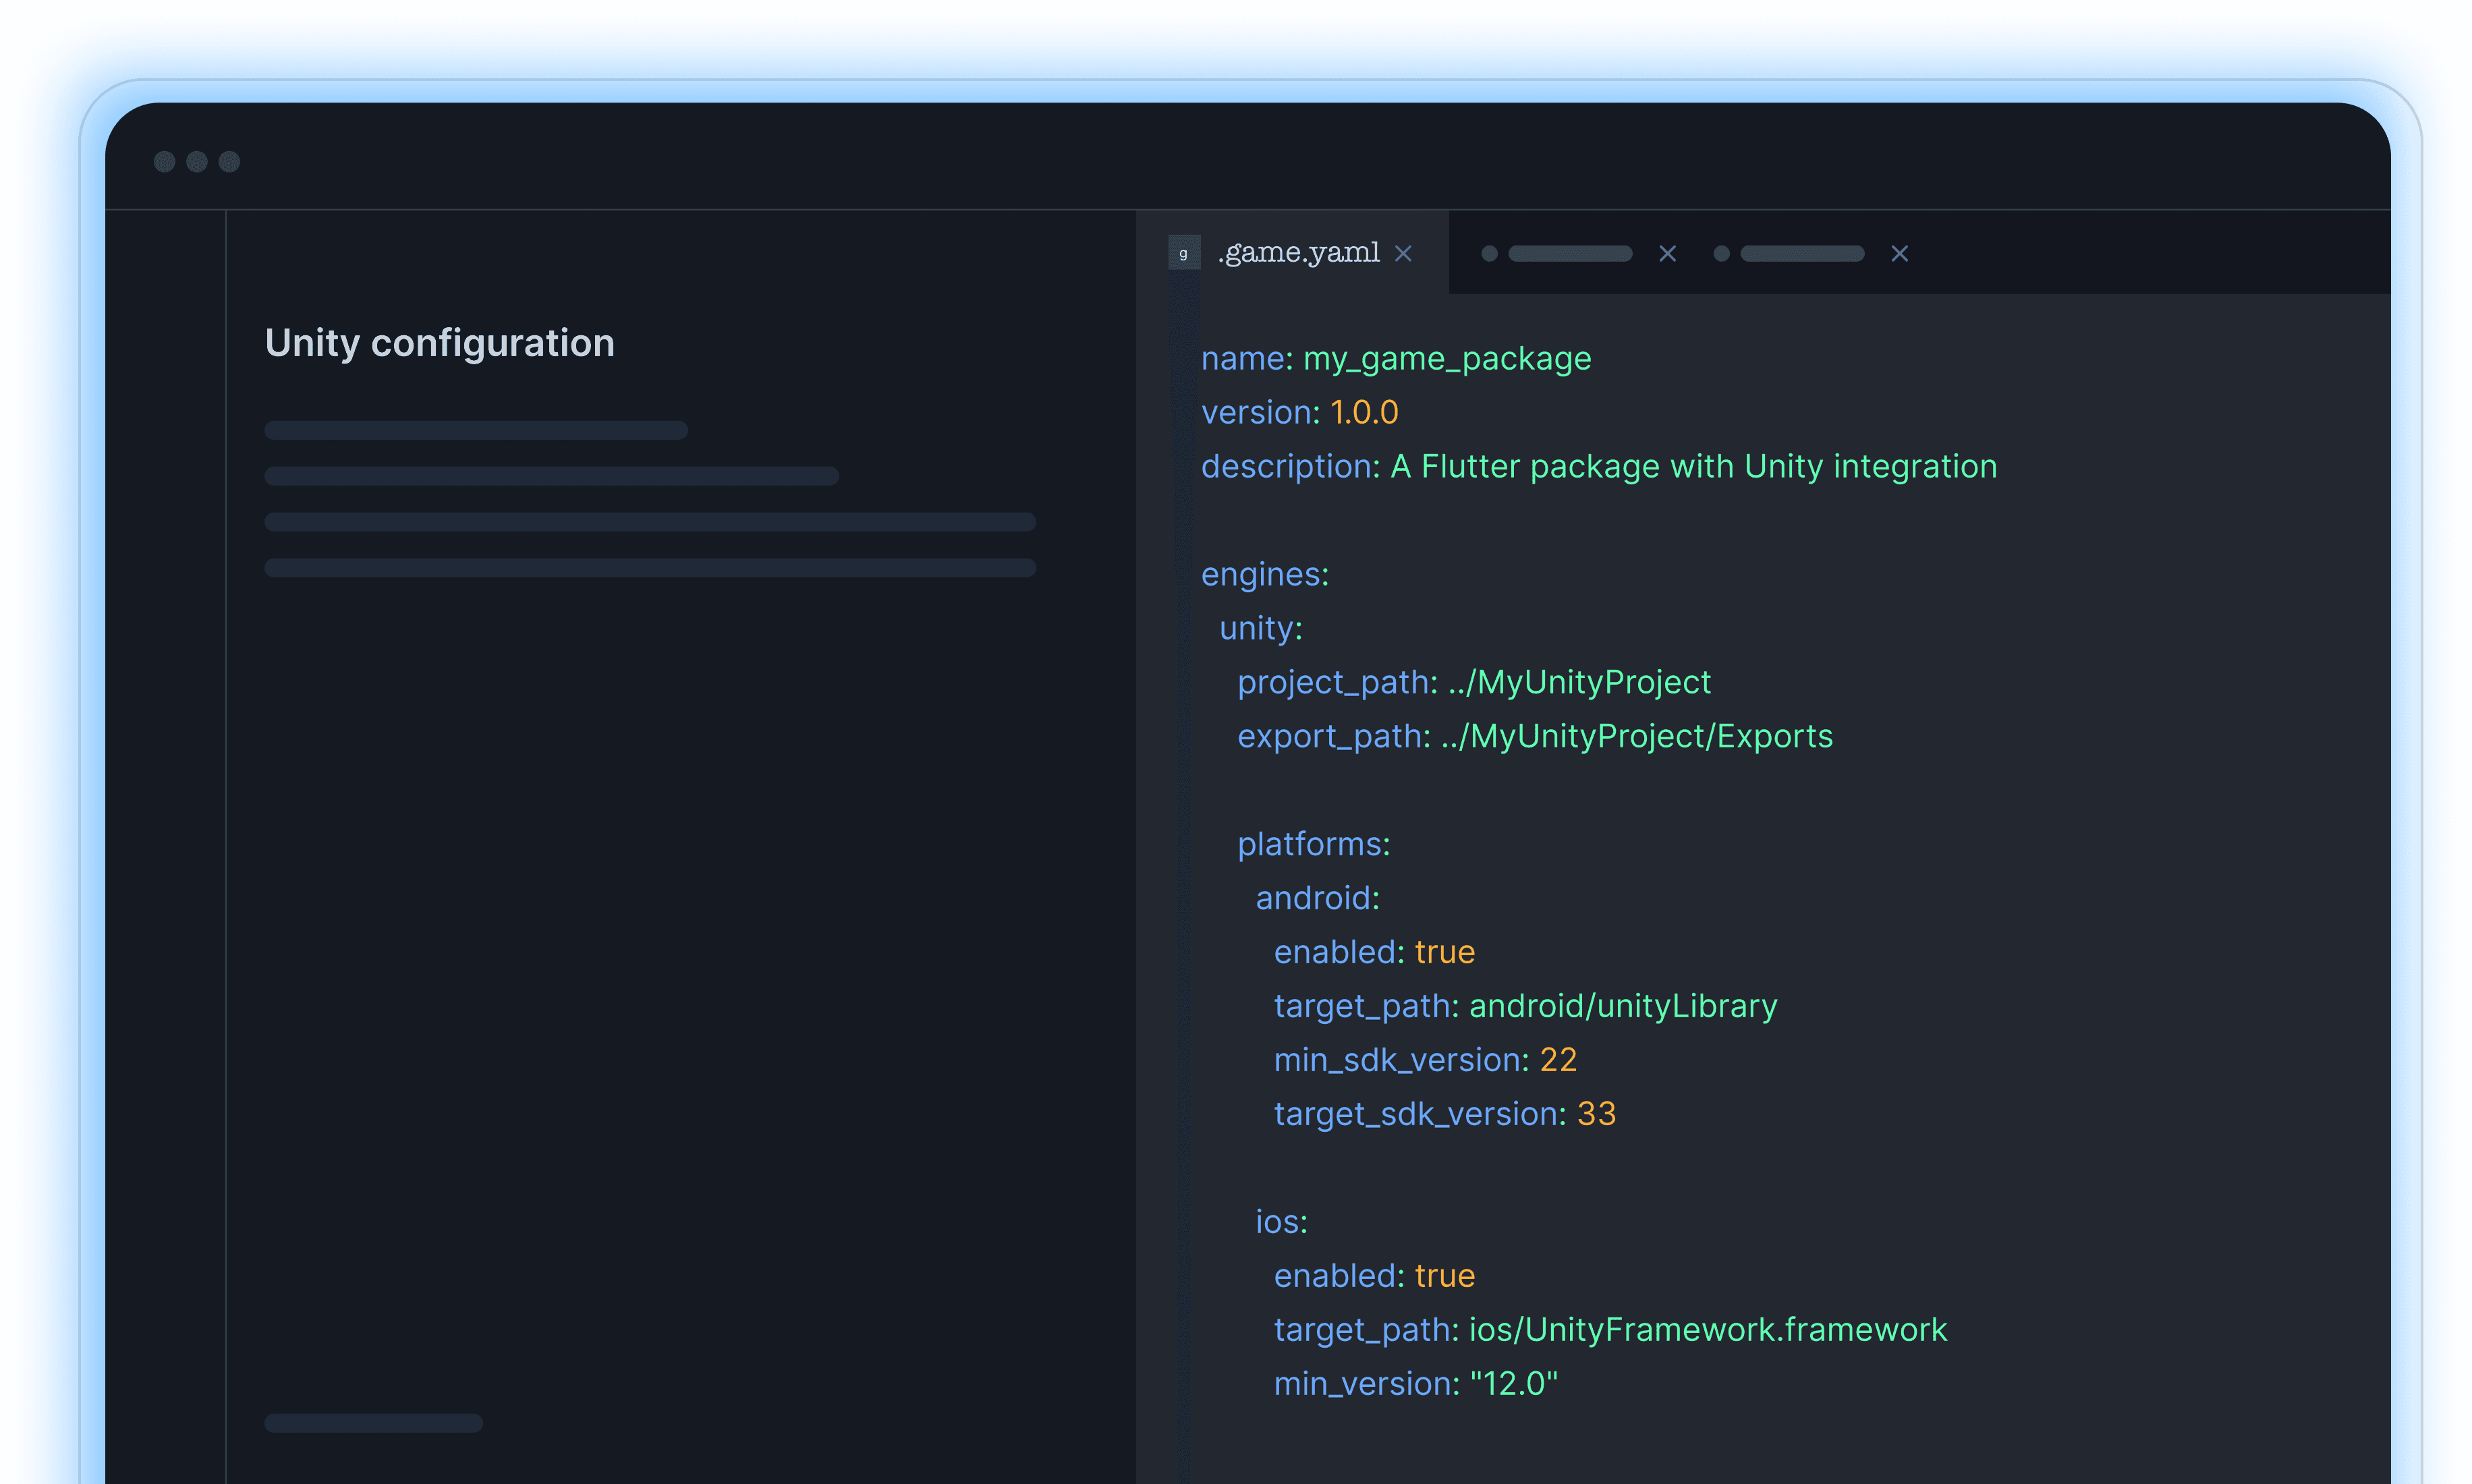Click the engines: key in the editor
2472x1484 pixels.
[1264, 574]
